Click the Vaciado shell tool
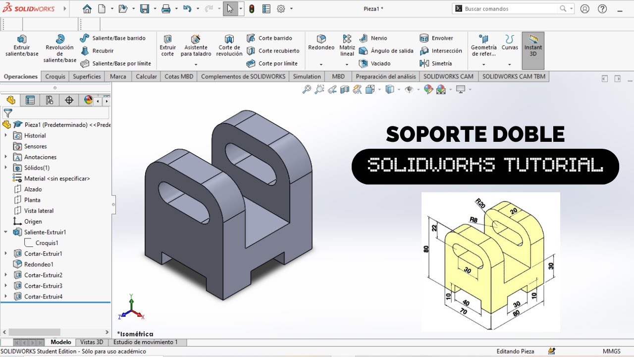 click(375, 63)
